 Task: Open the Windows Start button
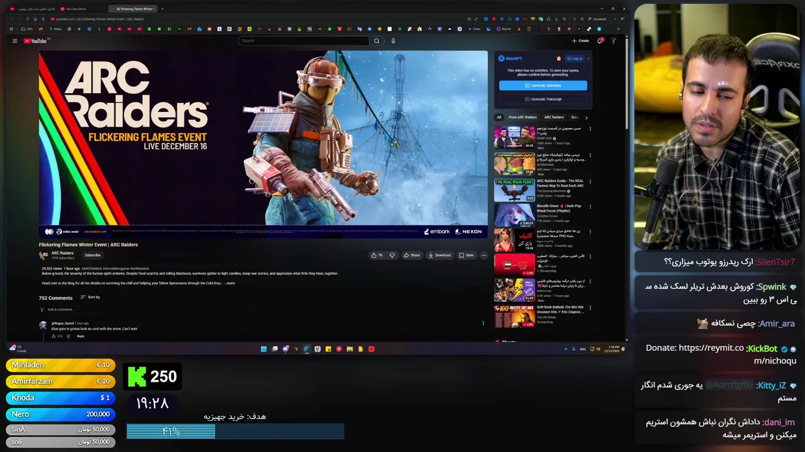[x=264, y=349]
